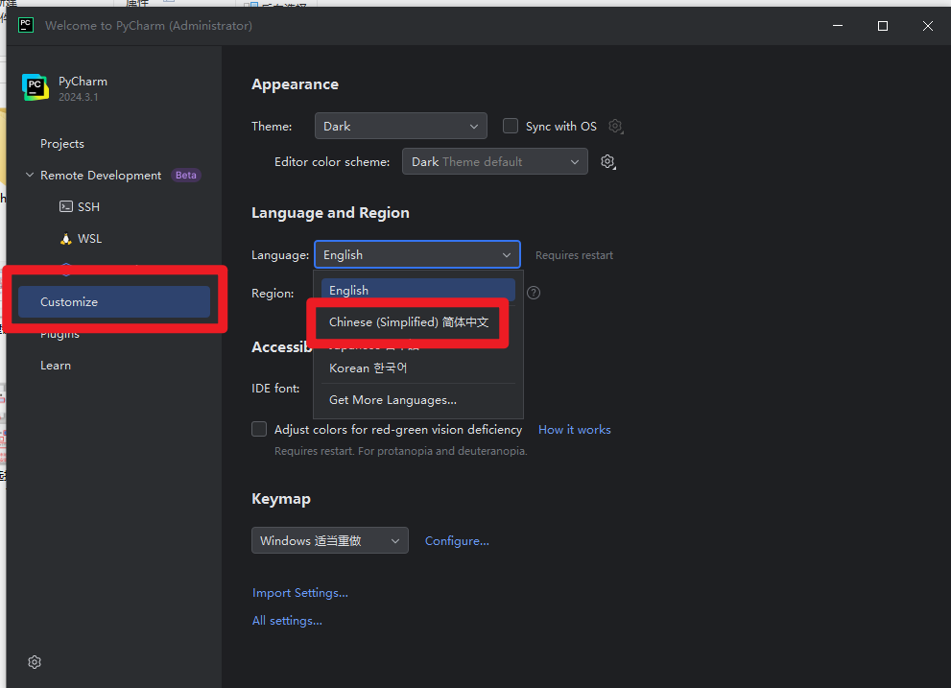951x688 pixels.
Task: Enable red-green vision deficiency color adjustment
Action: (x=259, y=430)
